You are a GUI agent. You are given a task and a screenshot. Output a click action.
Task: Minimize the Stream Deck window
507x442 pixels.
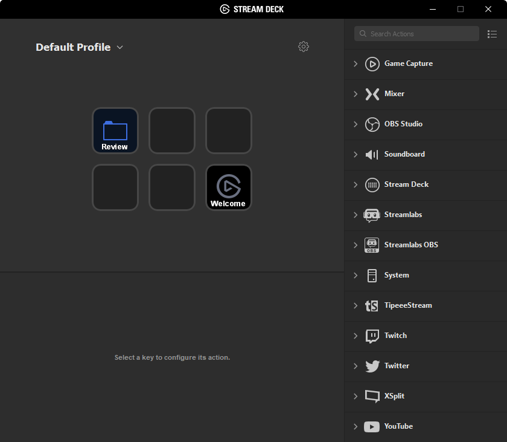pos(433,9)
